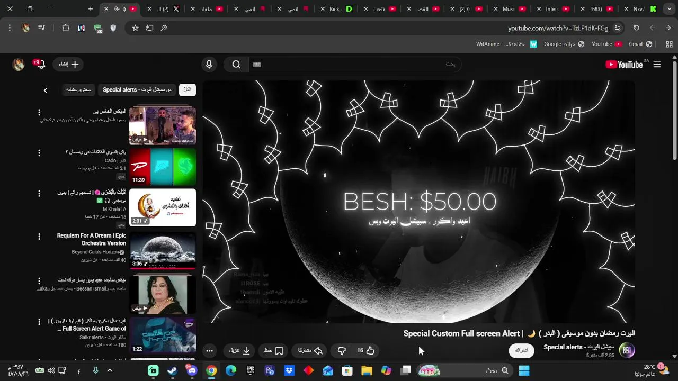678x381 pixels.
Task: Open the Salkr alerts 1:22 thumbnail
Action: (x=163, y=335)
